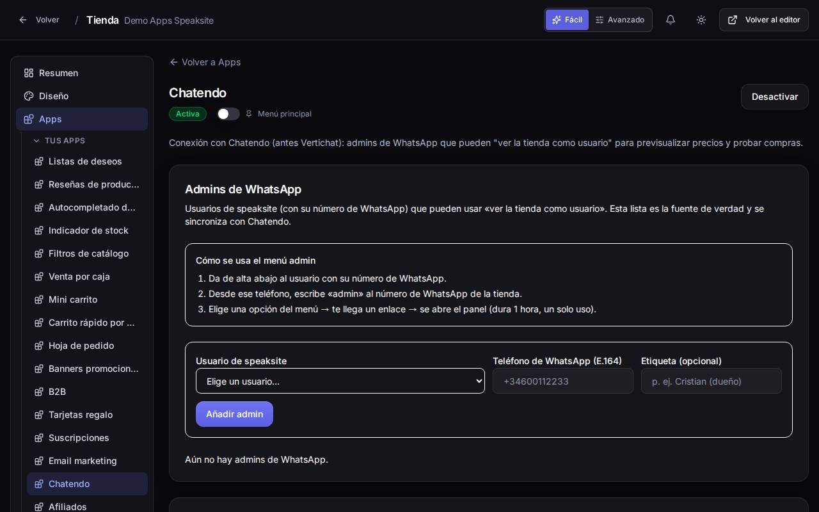
Task: Click the Venta por caja app icon
Action: click(39, 276)
